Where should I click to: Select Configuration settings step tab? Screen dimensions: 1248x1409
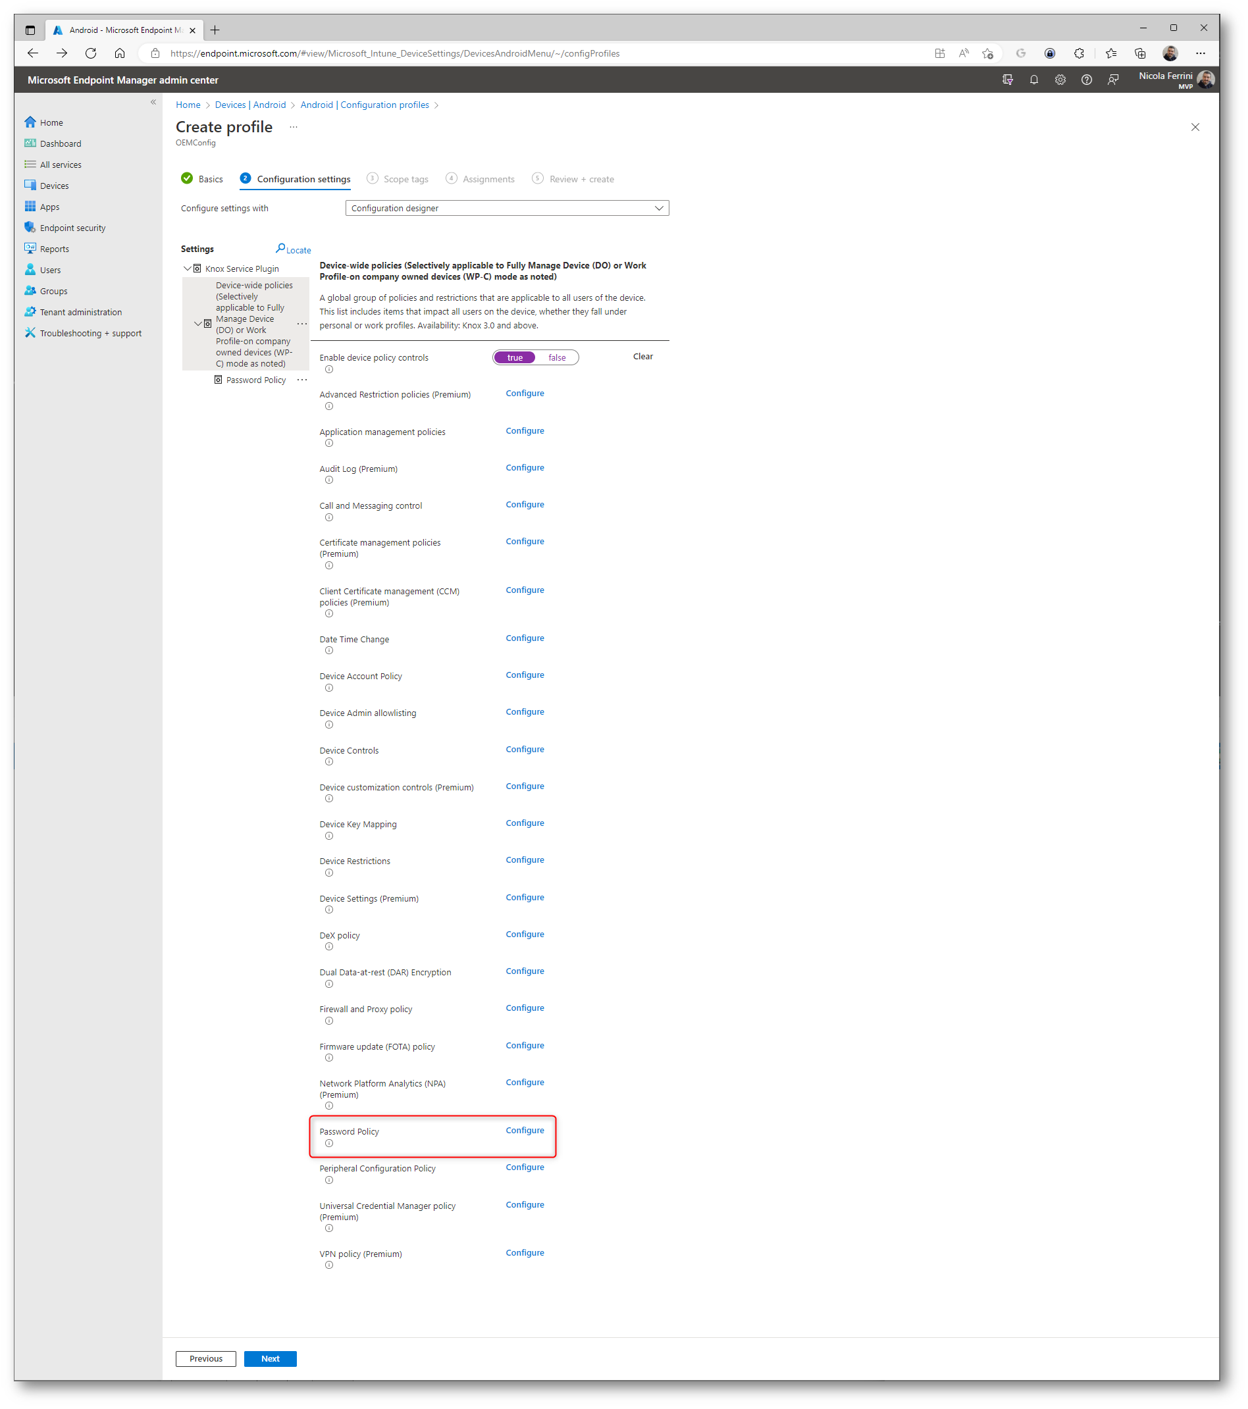tap(295, 179)
